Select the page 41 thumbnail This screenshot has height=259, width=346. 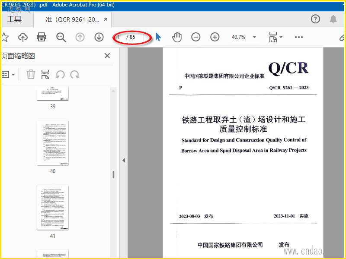tap(53, 208)
